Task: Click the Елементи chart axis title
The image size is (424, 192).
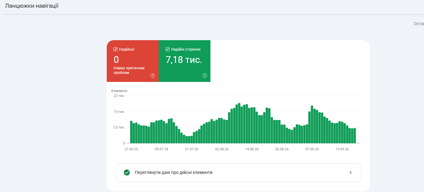Action: coord(119,91)
